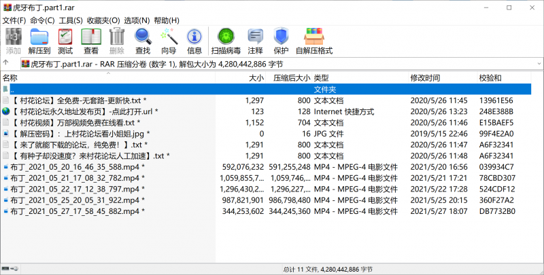Open the 收藏夹(O) favorites menu
This screenshot has width=544, height=275.
point(103,20)
